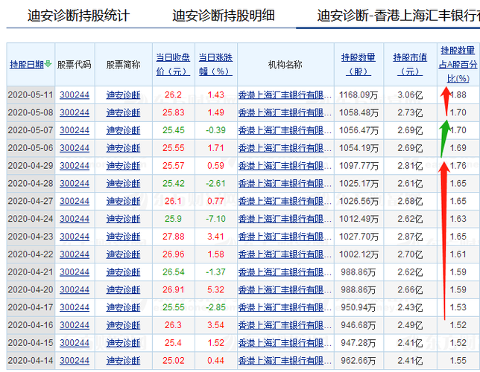The width and height of the screenshot is (480, 372).
Task: Open 迪安诊断 link in the 2020-04-15 row
Action: pos(123,343)
